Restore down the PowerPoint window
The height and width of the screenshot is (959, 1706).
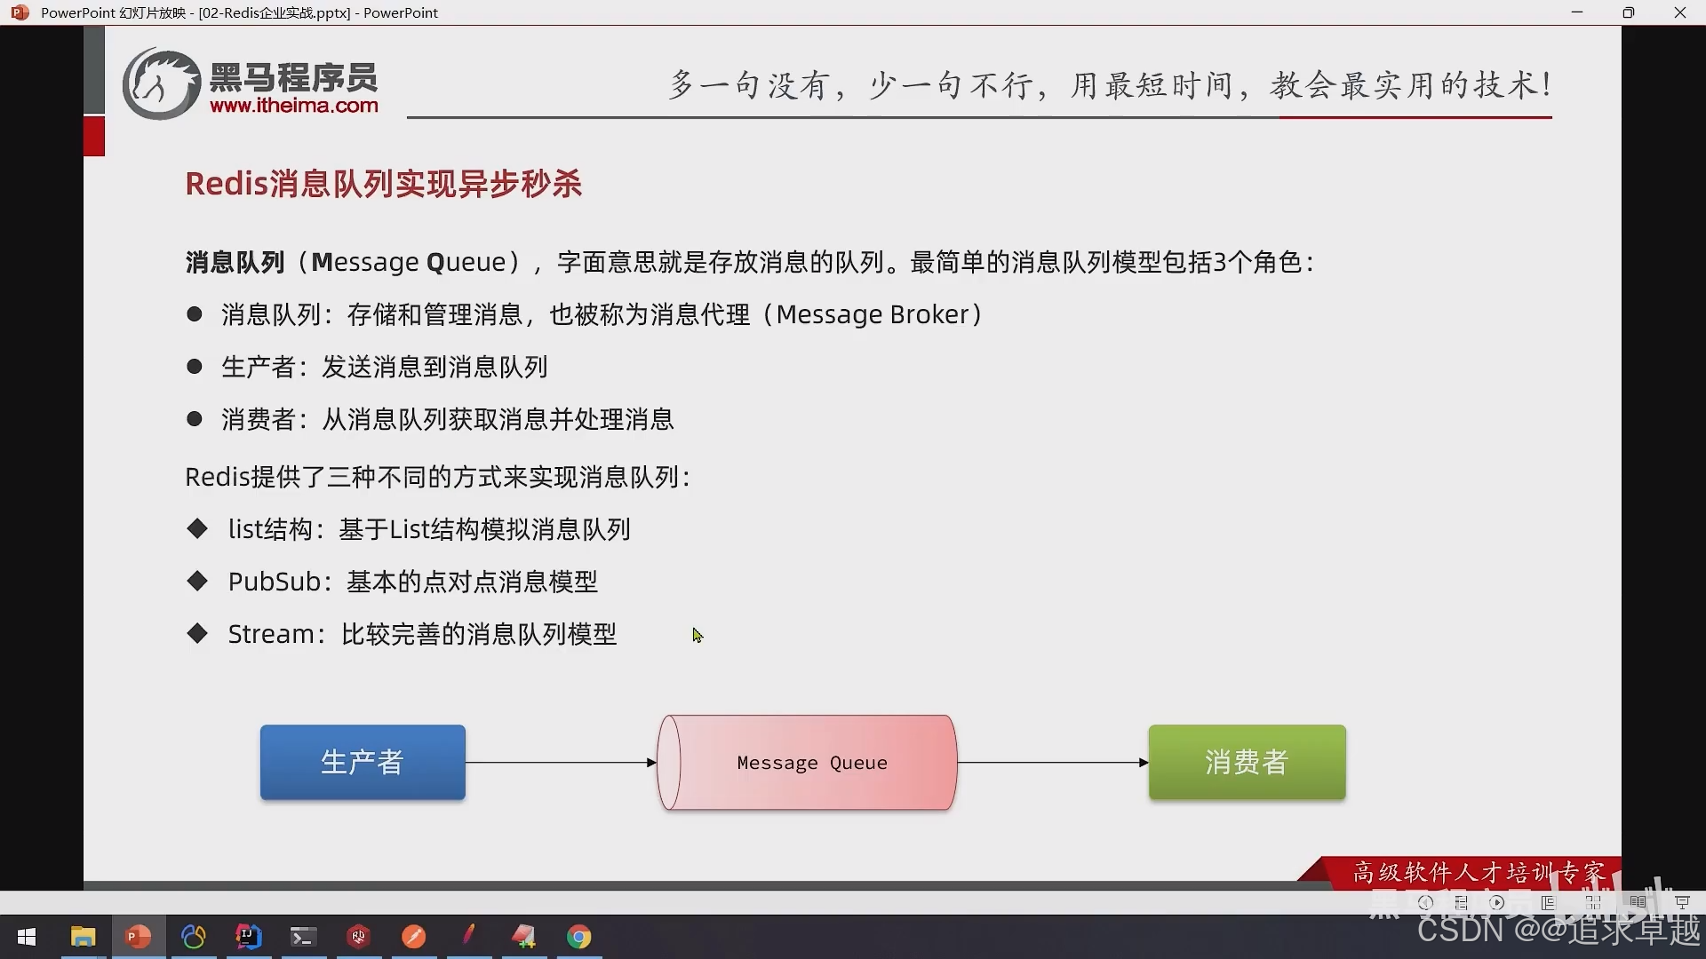(1629, 12)
